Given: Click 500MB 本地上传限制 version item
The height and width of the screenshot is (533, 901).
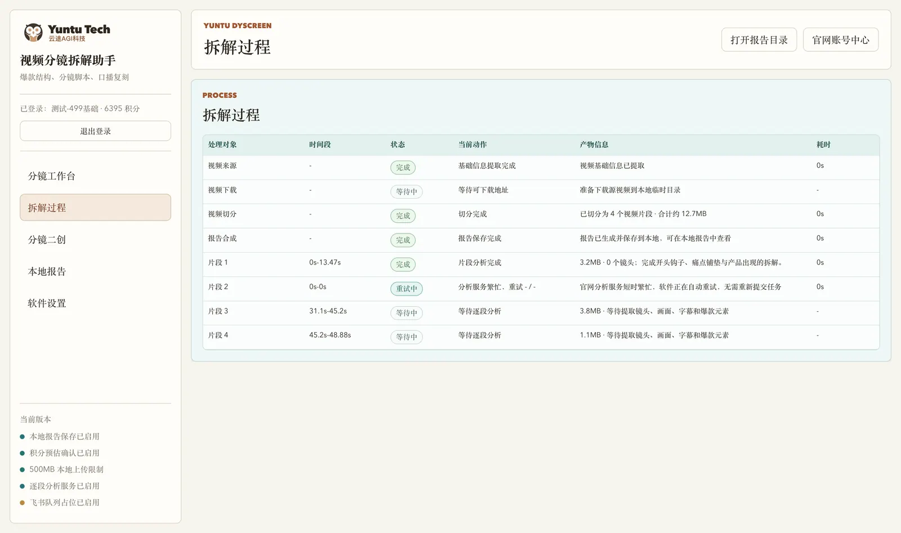Looking at the screenshot, I should [x=66, y=469].
